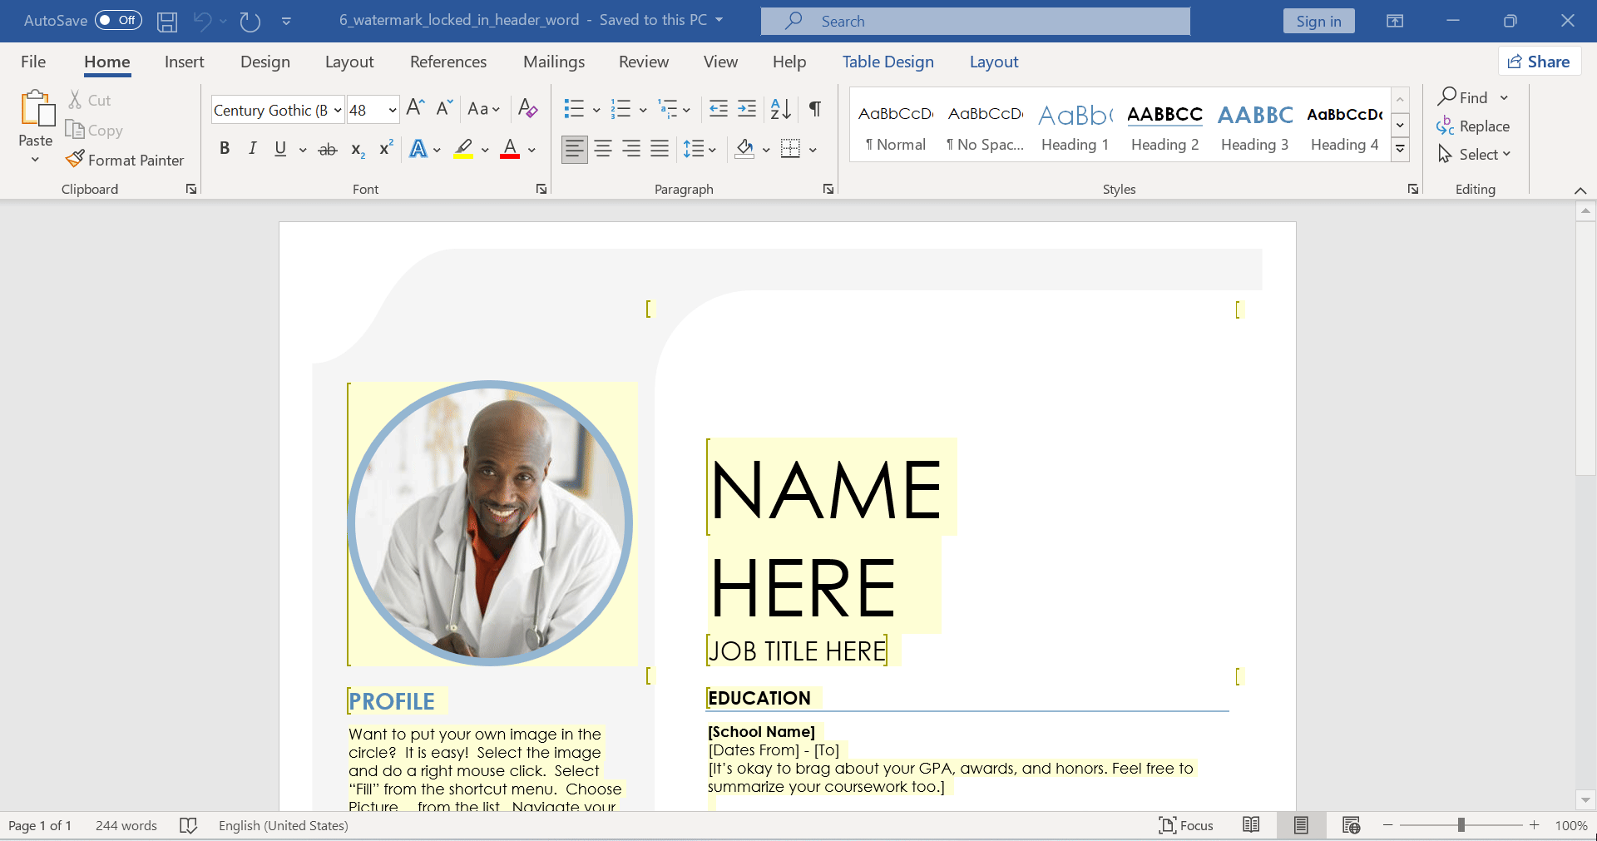Apply strikethrough to text
Screen dimensions: 1597x841
[x=327, y=148]
